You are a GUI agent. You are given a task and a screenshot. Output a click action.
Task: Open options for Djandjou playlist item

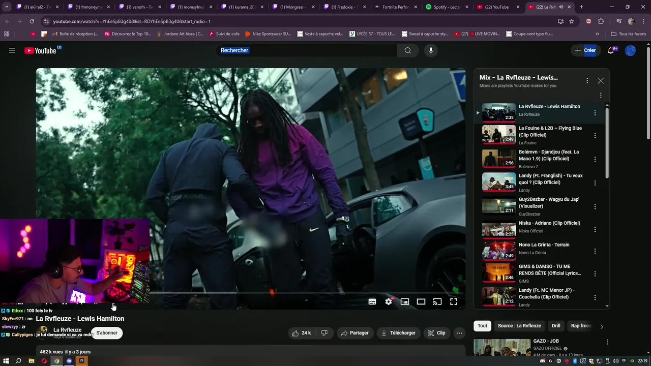595,160
